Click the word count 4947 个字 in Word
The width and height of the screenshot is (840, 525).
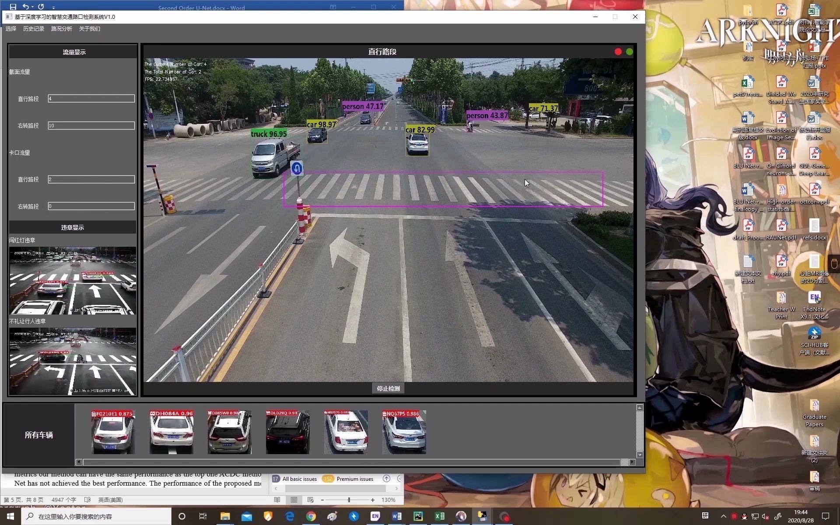64,500
